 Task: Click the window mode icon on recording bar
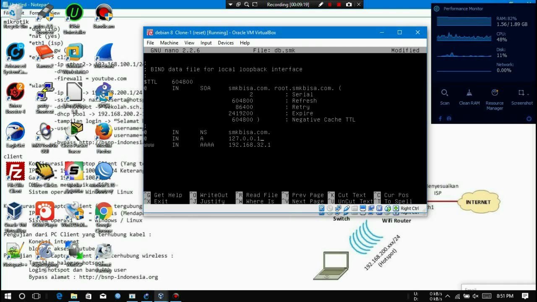(238, 5)
